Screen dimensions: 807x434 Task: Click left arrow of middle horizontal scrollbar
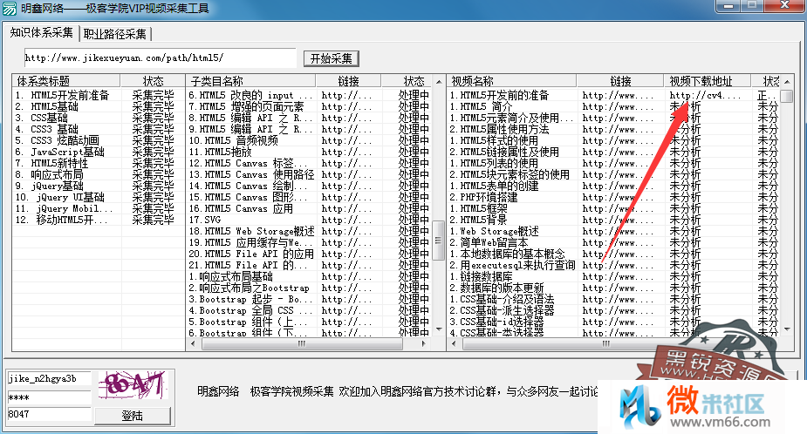(193, 343)
